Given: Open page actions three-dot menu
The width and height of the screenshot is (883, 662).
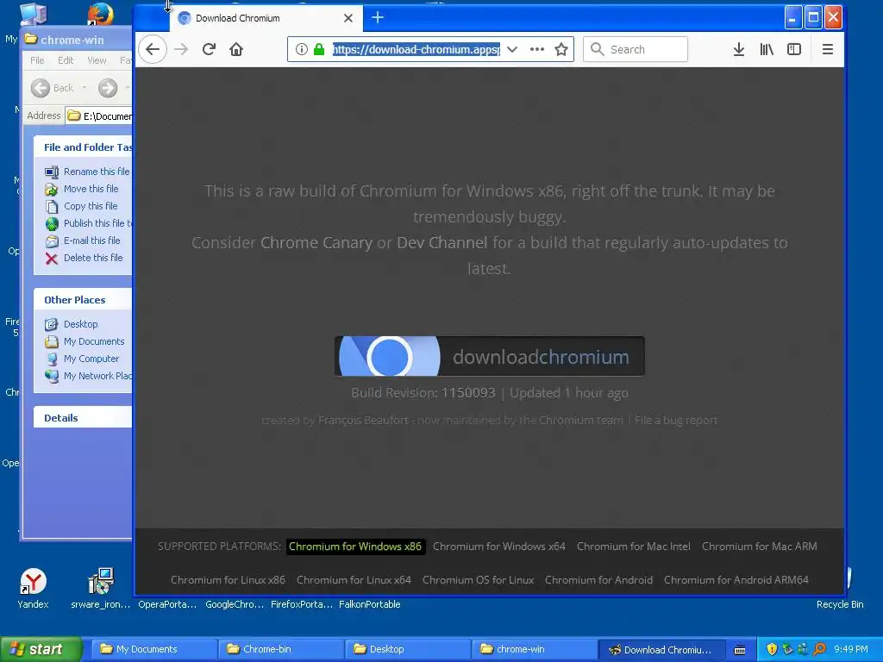Looking at the screenshot, I should click(537, 49).
